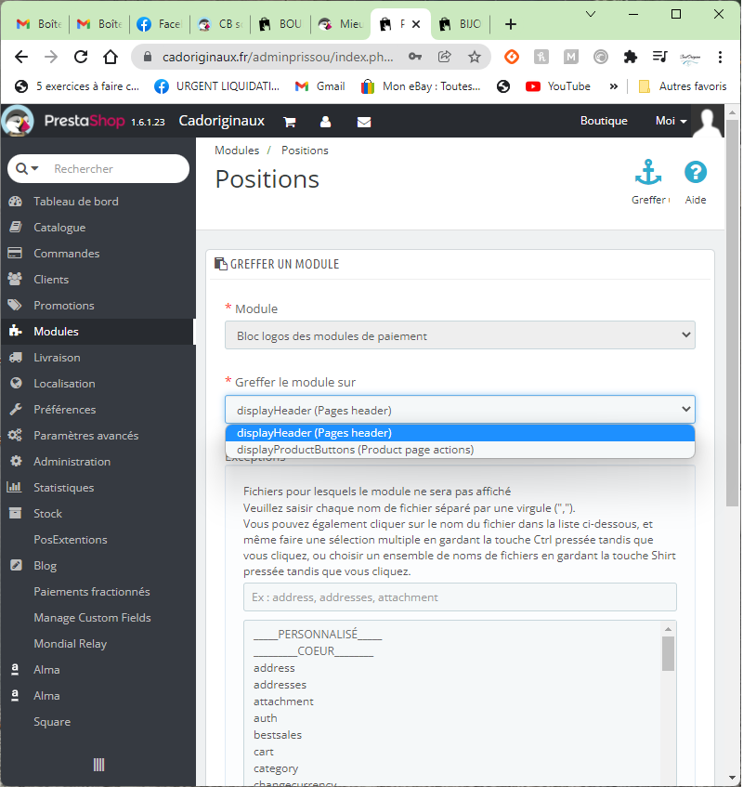Click the orange extension icon in toolbar

[513, 57]
